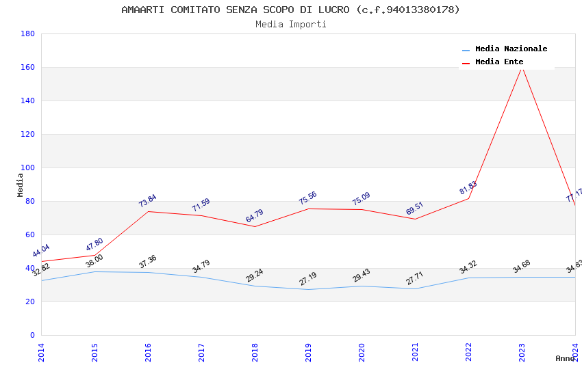Click the 71.59 data label
582x376 pixels.
[x=201, y=205]
